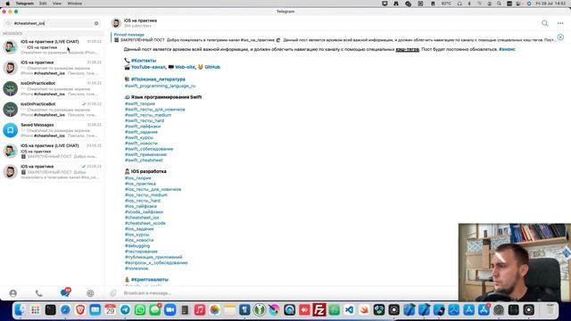Open Brave browser from the Dock
The width and height of the screenshot is (571, 321).
(x=80, y=309)
